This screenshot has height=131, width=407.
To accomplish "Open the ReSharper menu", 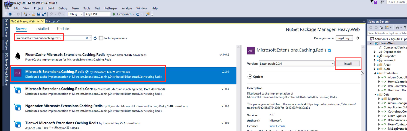I will [x=111, y=8].
